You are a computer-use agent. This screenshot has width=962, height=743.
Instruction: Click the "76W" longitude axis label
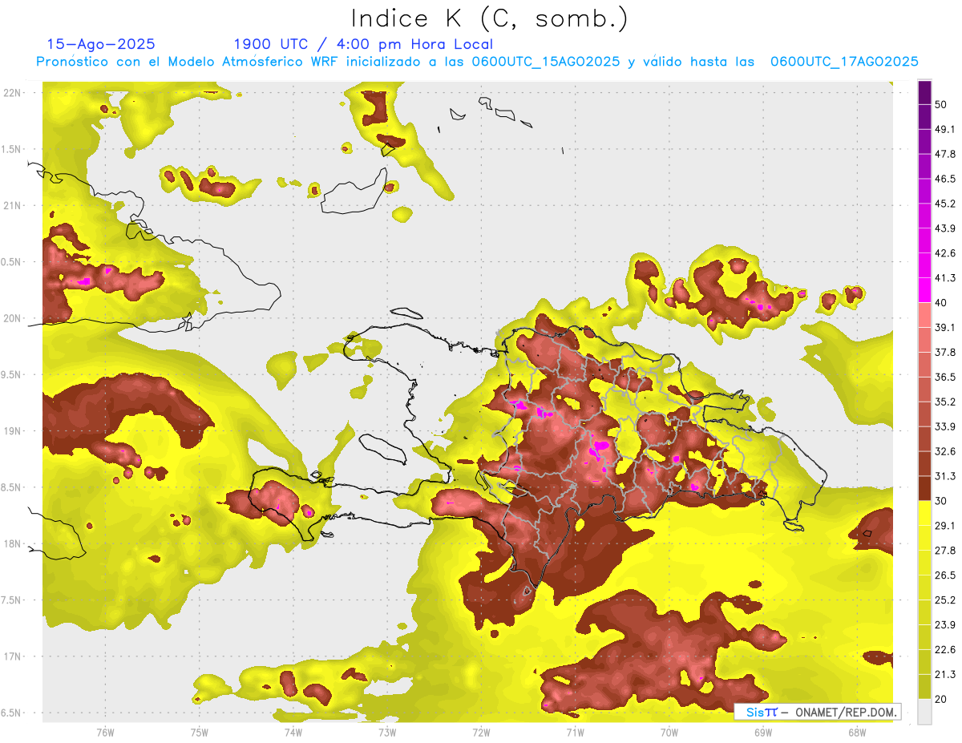click(x=105, y=732)
